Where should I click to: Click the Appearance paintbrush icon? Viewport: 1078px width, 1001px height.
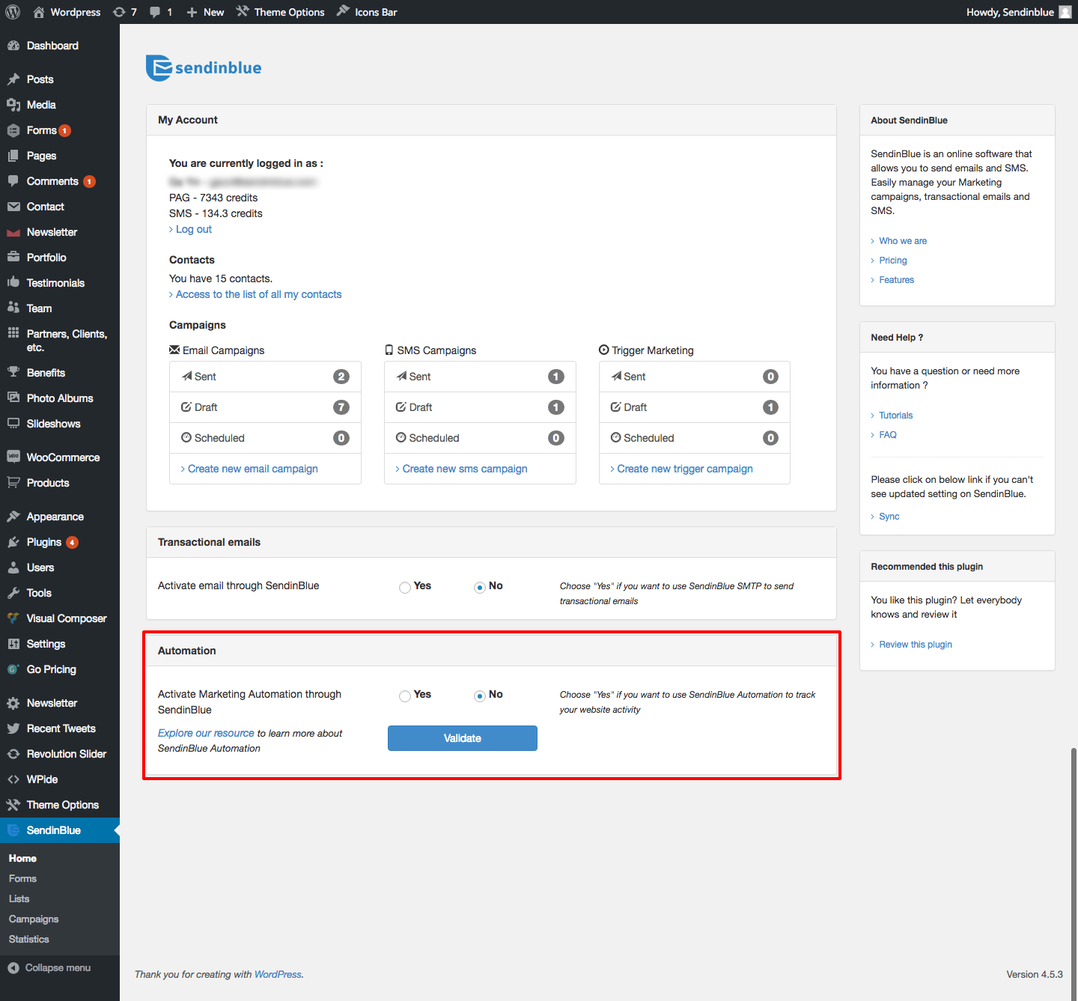point(13,517)
